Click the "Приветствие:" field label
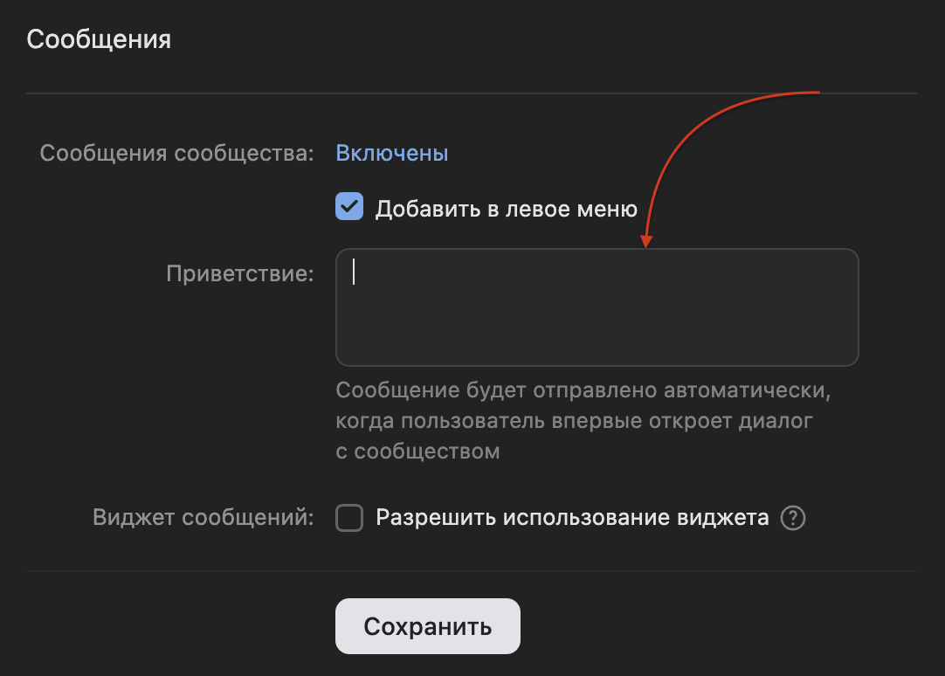 [240, 274]
